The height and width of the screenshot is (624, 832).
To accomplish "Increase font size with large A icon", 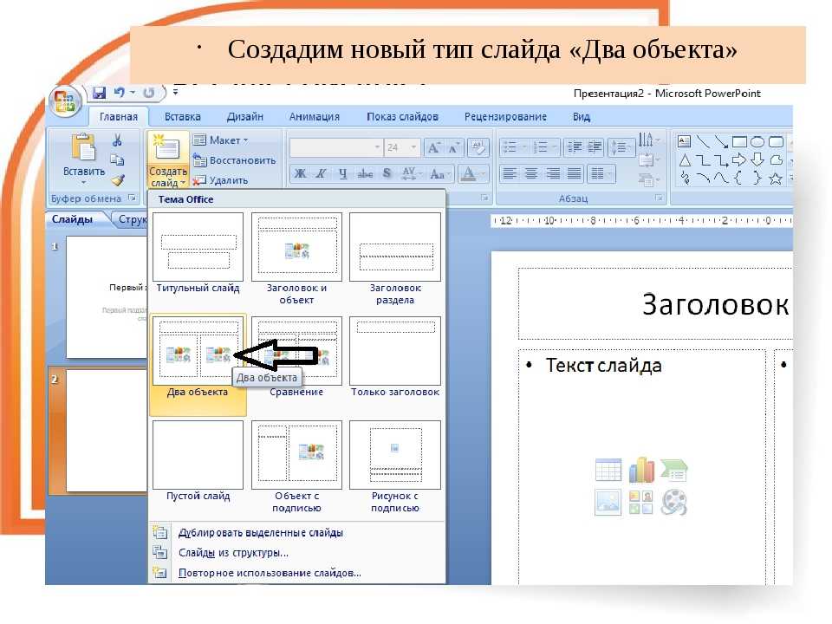I will [x=434, y=147].
